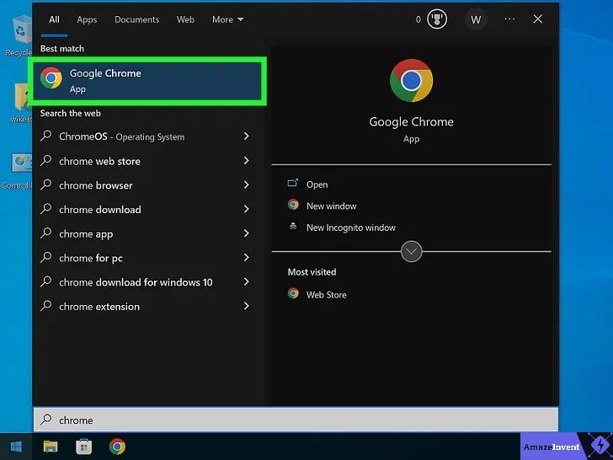This screenshot has width=613, height=460.
Task: Expand chrome browser result arrow
Action: pyautogui.click(x=246, y=185)
